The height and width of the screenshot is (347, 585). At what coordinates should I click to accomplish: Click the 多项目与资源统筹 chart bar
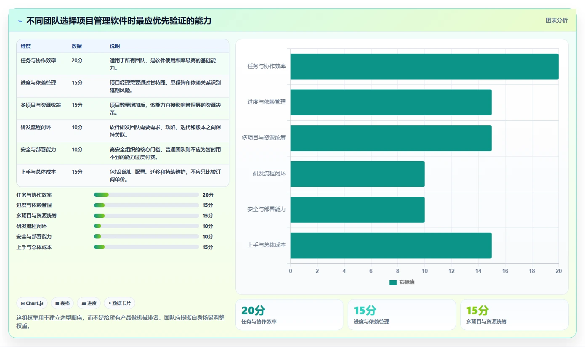click(391, 138)
